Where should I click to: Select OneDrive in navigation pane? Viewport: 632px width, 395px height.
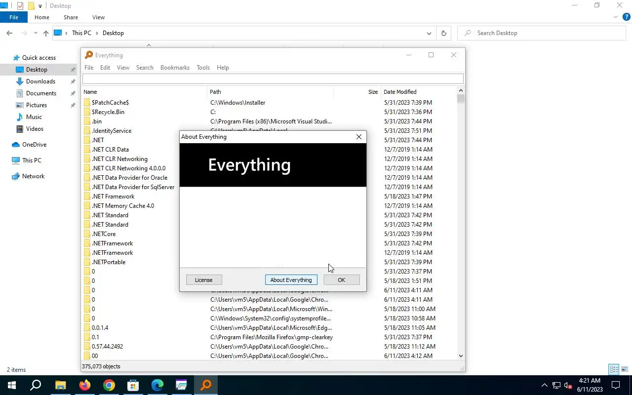point(34,145)
